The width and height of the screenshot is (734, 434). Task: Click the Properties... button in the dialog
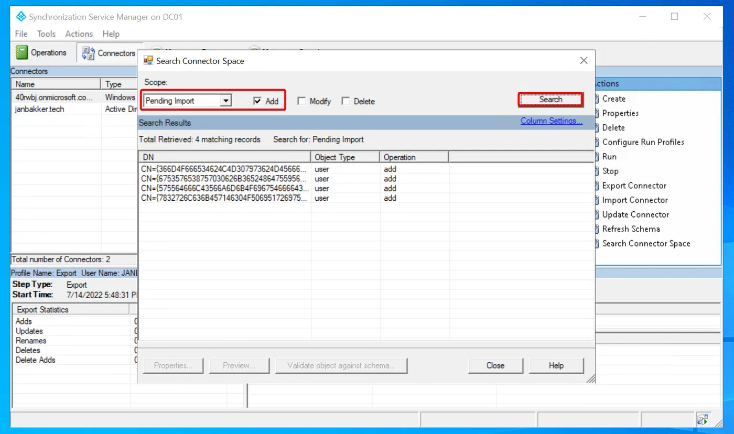point(173,365)
